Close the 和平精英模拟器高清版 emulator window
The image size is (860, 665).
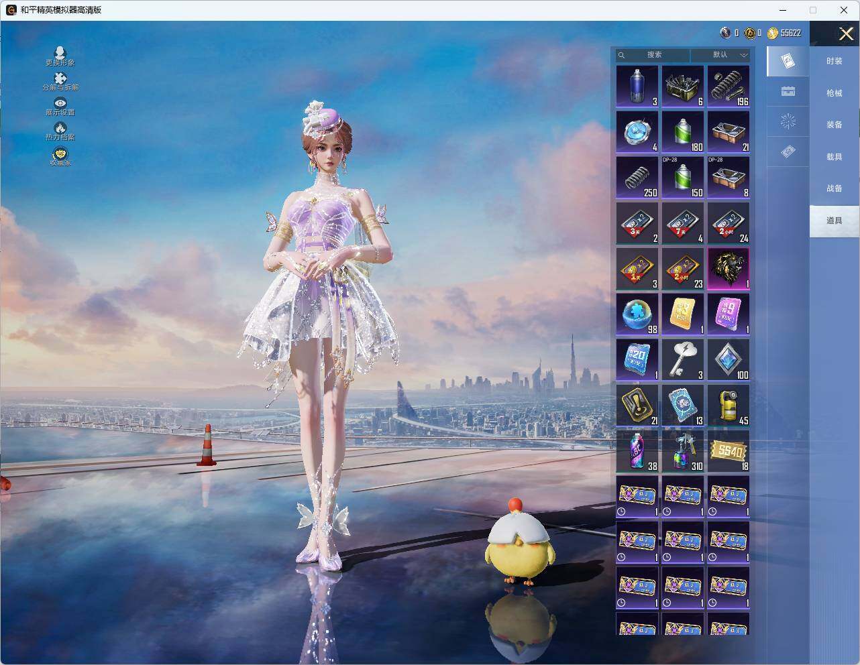click(x=844, y=10)
